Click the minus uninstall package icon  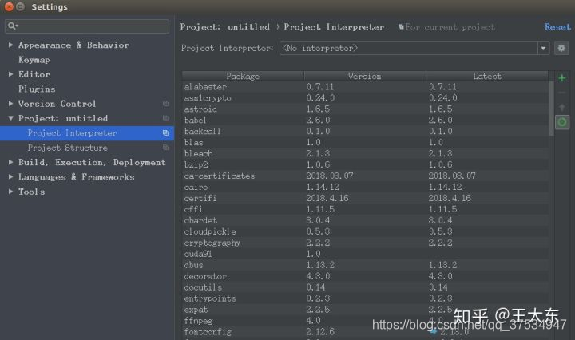[561, 93]
